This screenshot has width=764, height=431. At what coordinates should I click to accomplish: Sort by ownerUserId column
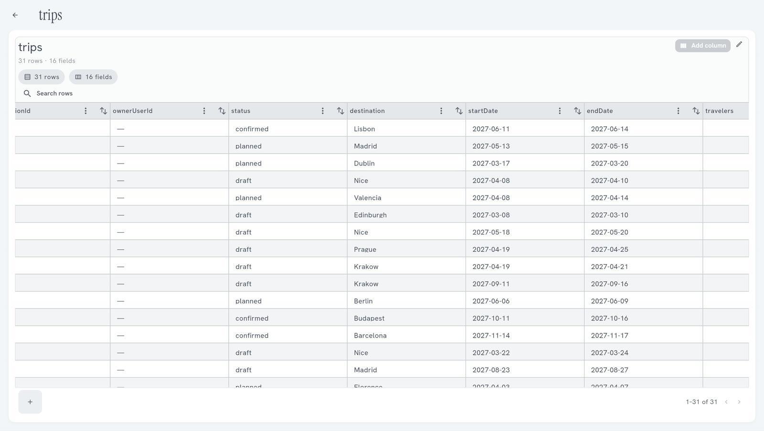[x=222, y=111]
